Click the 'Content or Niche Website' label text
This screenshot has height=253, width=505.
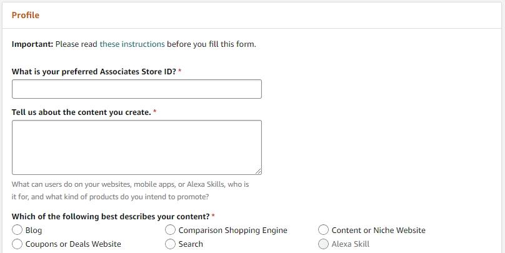point(378,230)
